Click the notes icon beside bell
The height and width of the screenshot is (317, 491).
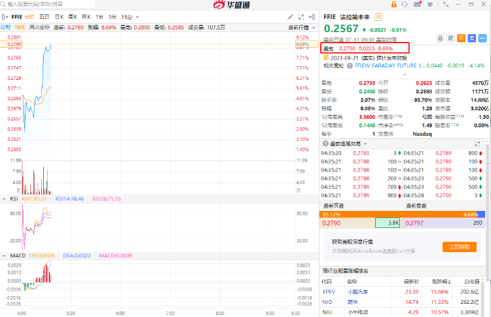(450, 39)
